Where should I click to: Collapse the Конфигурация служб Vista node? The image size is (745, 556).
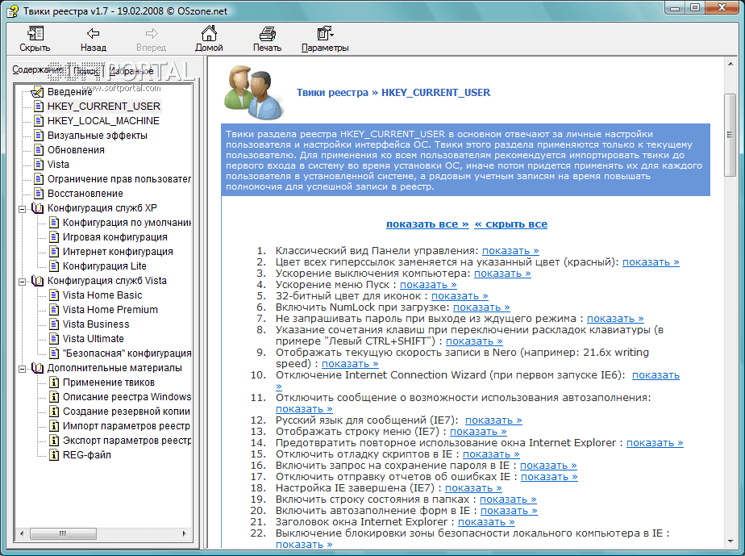[22, 282]
